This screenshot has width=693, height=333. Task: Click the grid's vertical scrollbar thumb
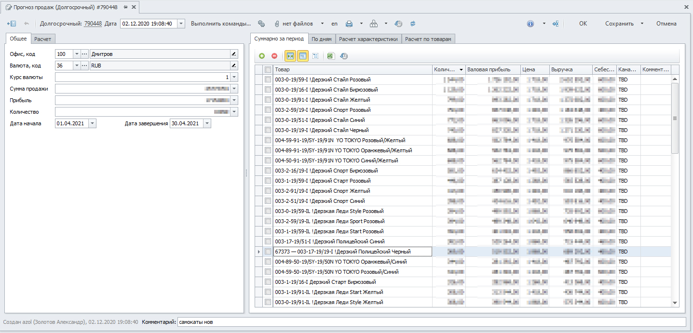pos(675,118)
